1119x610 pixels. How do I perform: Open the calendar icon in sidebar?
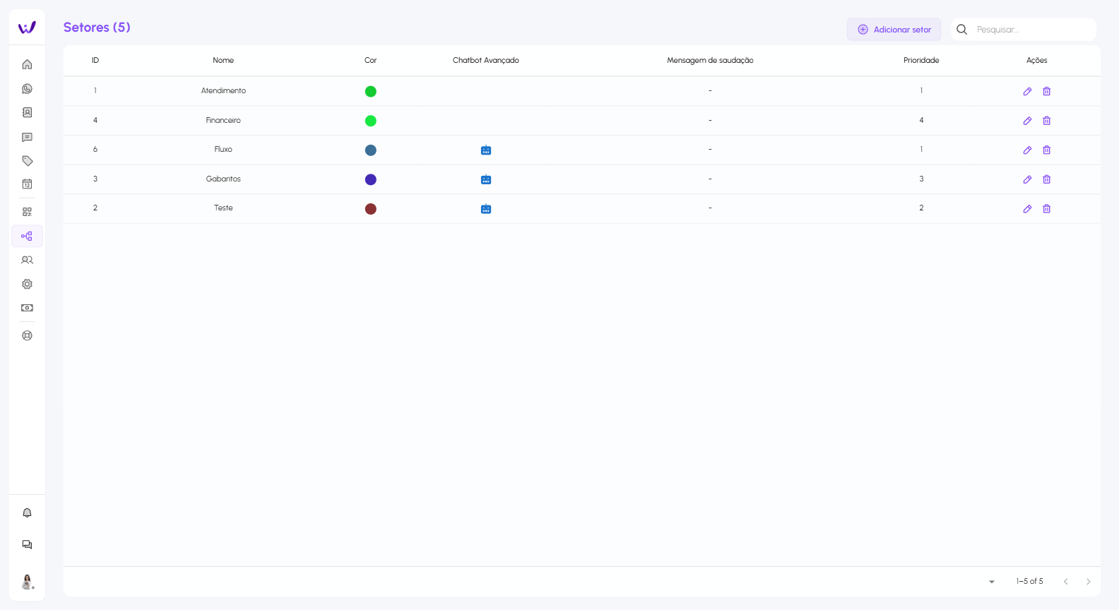[27, 184]
